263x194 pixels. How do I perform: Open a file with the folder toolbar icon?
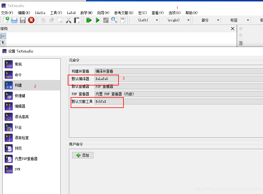[x=14, y=20]
